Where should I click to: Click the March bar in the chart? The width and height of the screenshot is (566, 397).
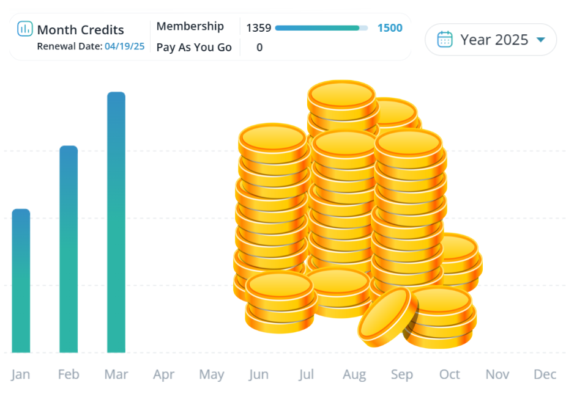tap(116, 222)
